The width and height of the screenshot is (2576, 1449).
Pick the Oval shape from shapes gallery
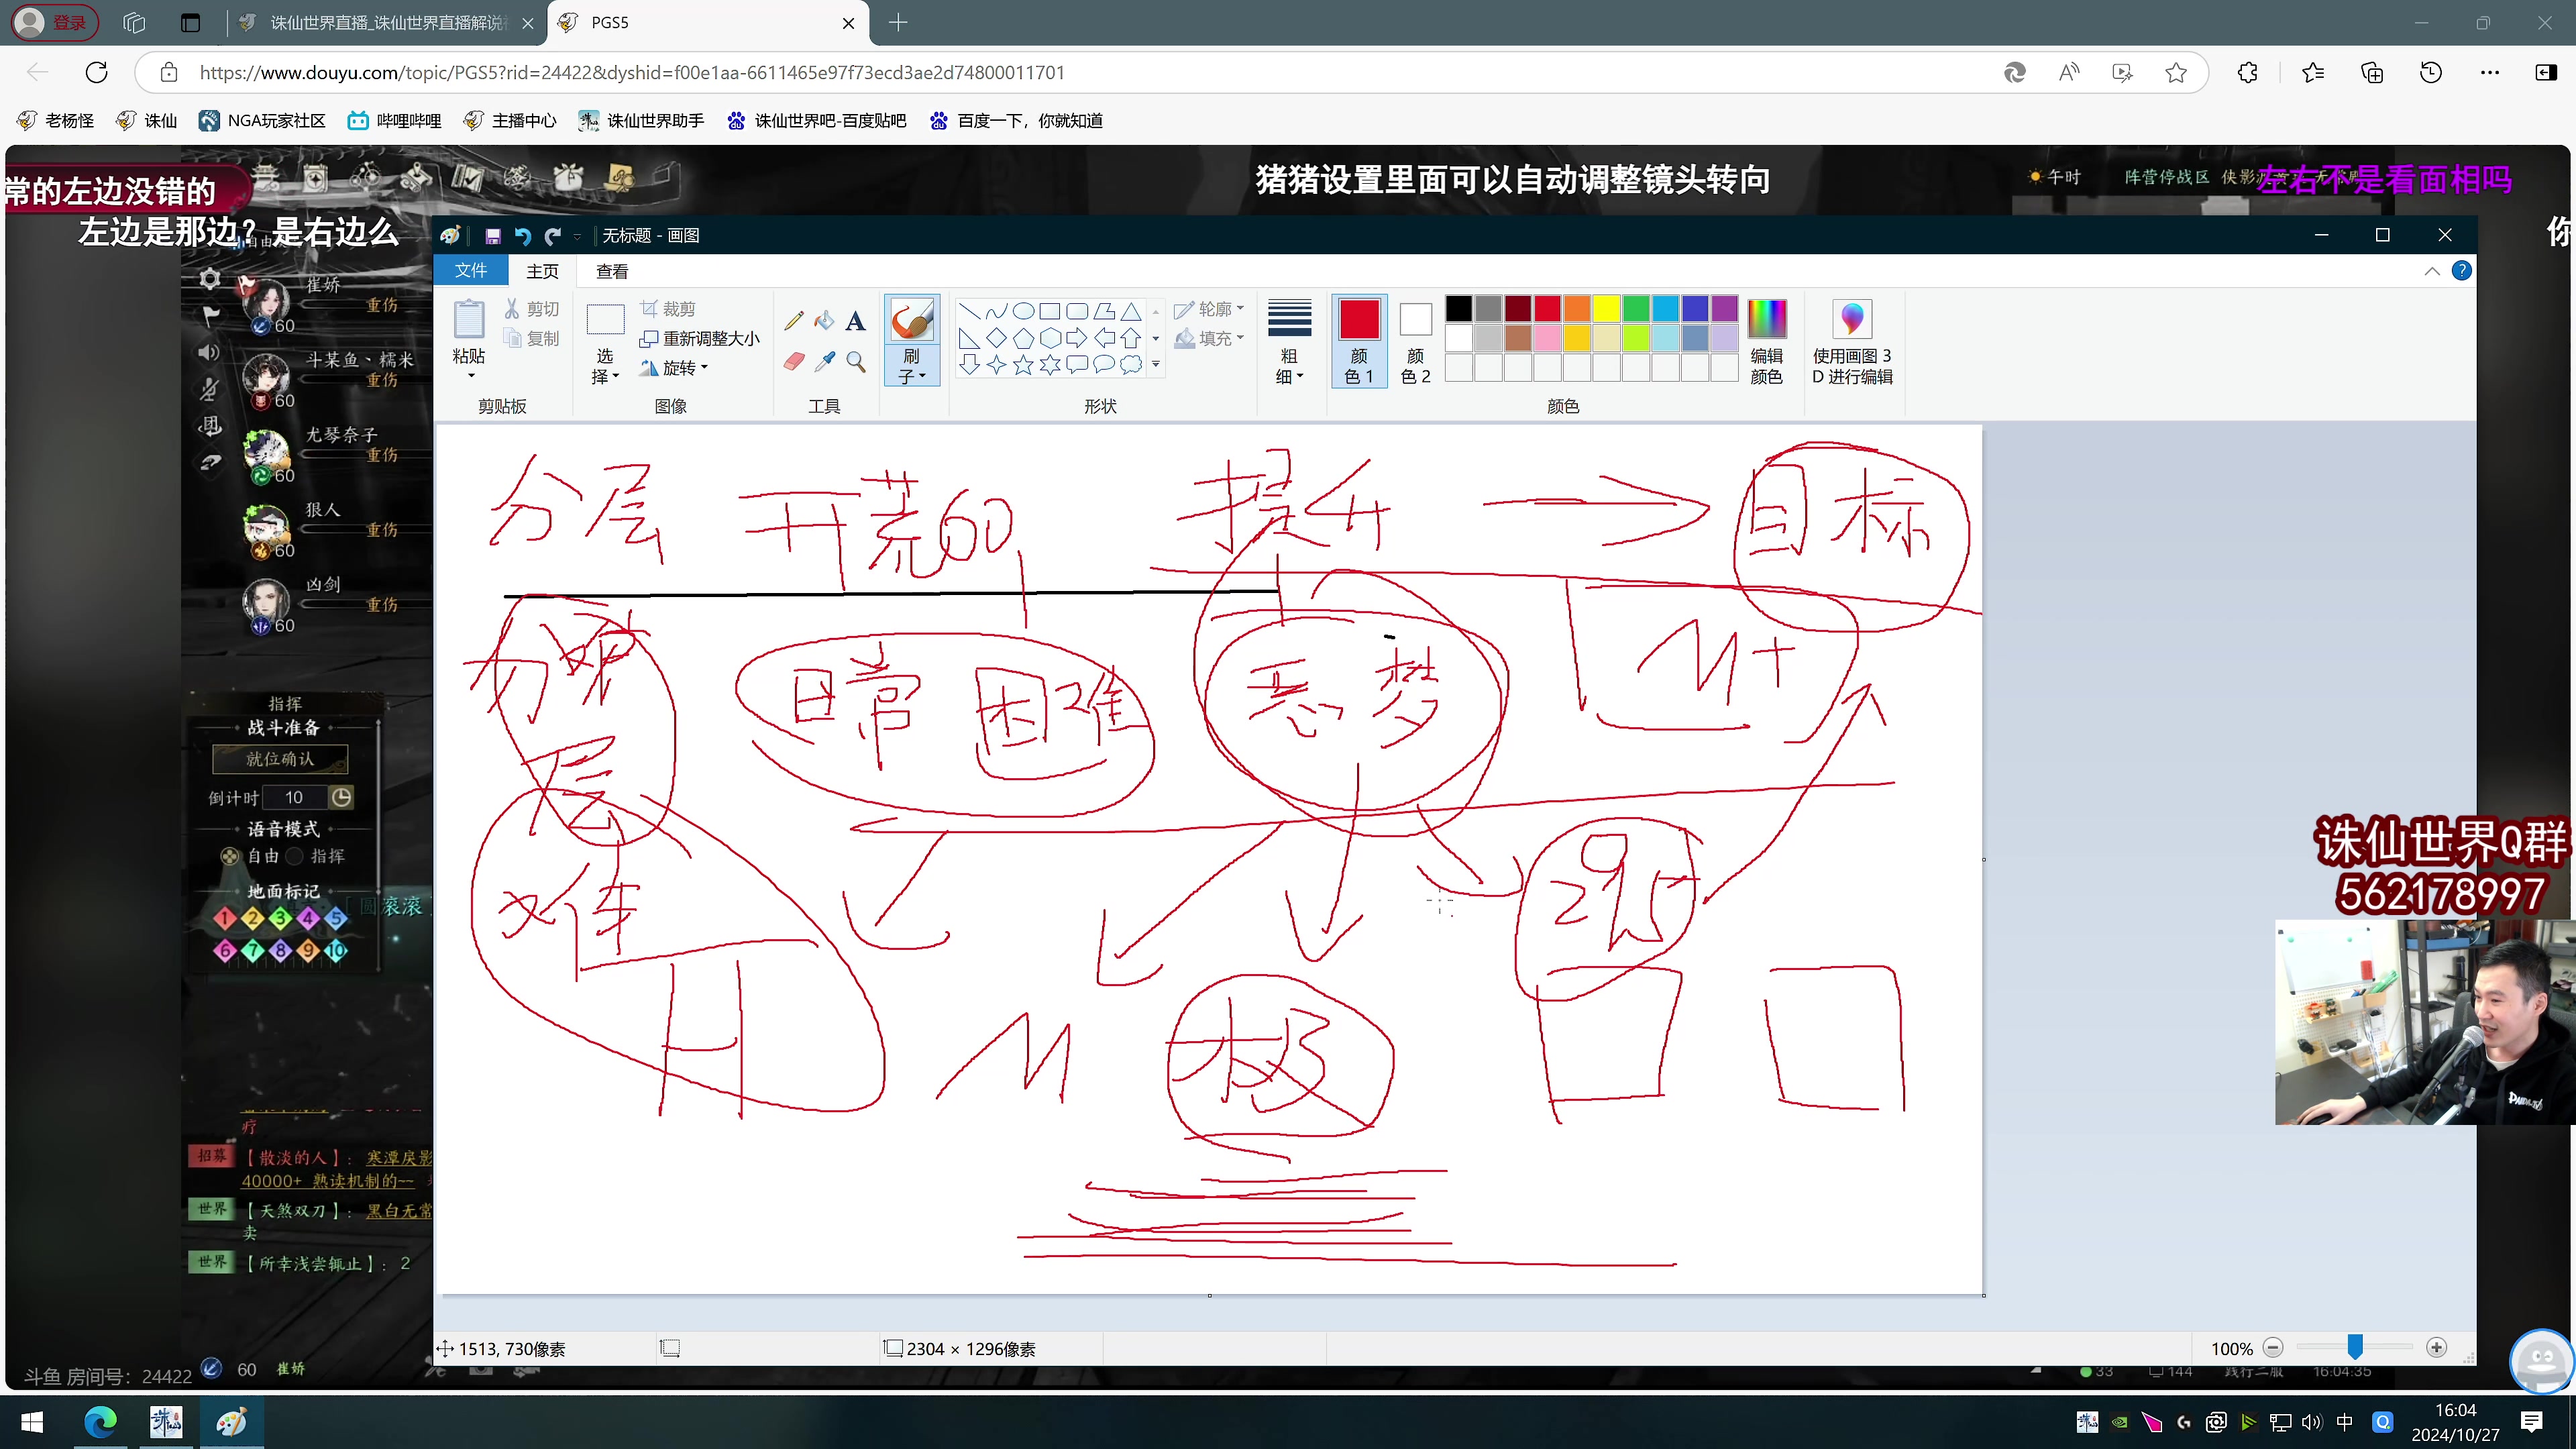1023,311
